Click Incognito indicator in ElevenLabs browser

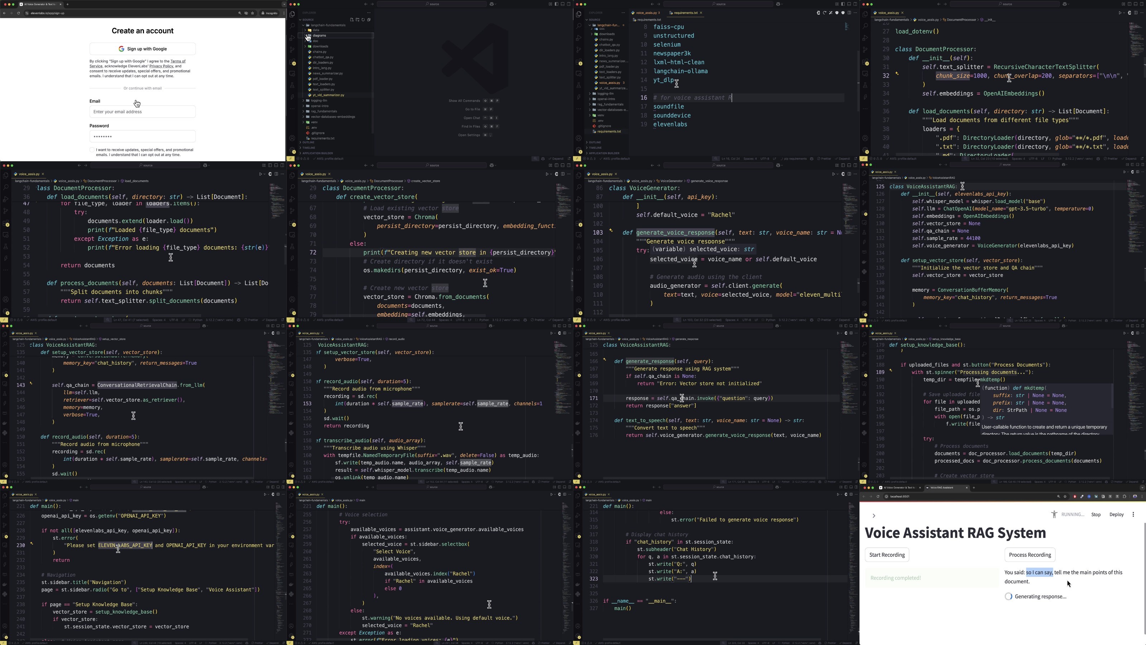(270, 13)
